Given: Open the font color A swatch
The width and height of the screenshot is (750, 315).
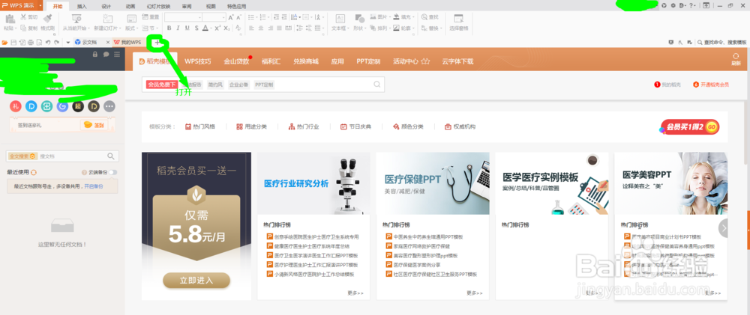Looking at the screenshot, I should coord(205,28).
